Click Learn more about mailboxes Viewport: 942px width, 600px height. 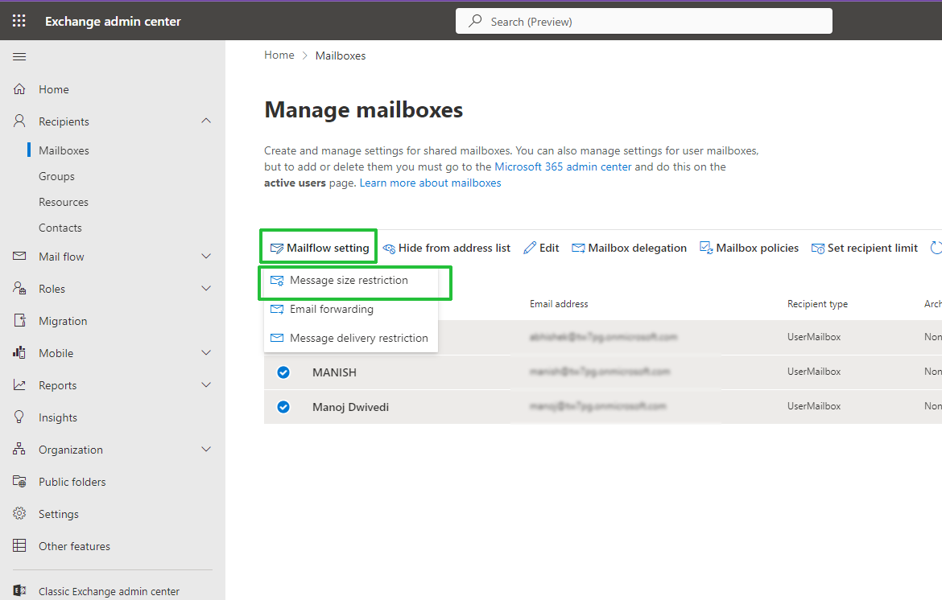tap(430, 183)
